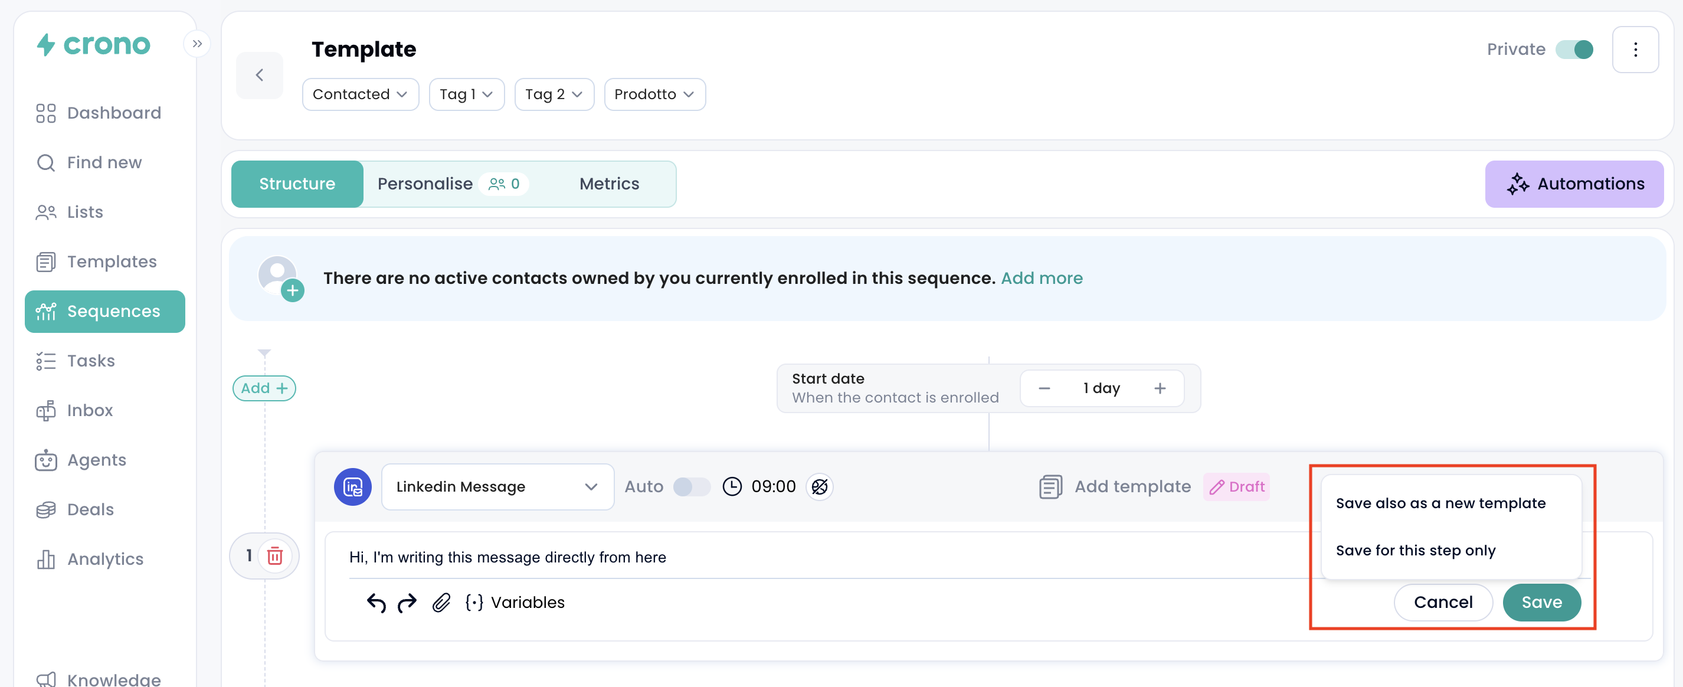Image resolution: width=1683 pixels, height=687 pixels.
Task: Toggle the Private switch
Action: tap(1574, 50)
